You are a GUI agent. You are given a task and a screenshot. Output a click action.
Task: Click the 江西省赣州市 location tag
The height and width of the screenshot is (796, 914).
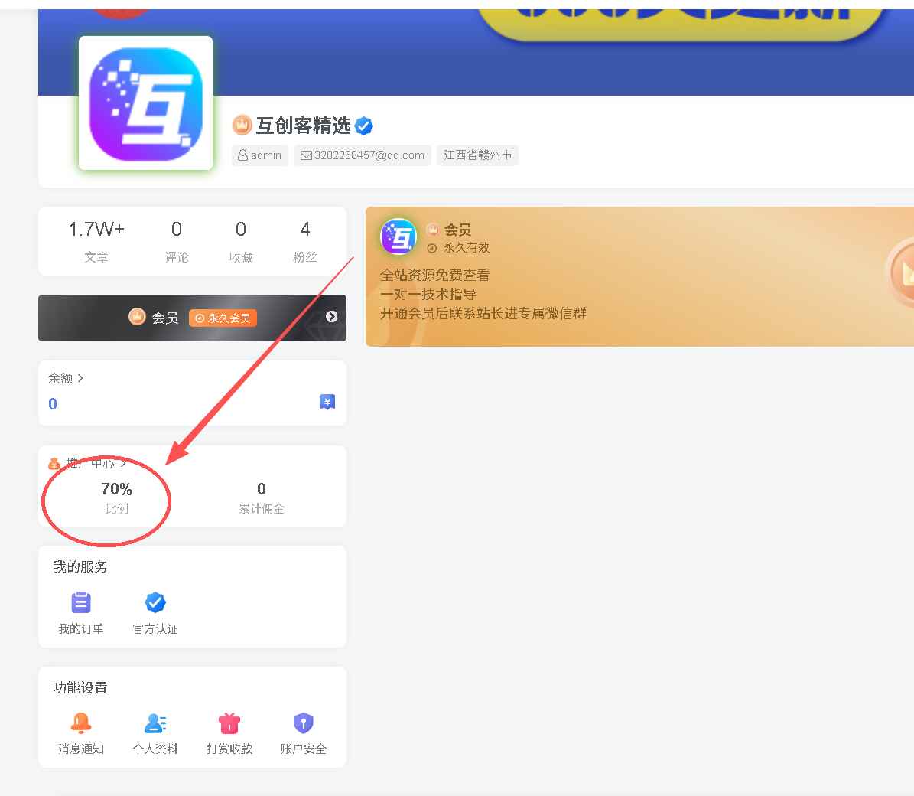point(477,155)
